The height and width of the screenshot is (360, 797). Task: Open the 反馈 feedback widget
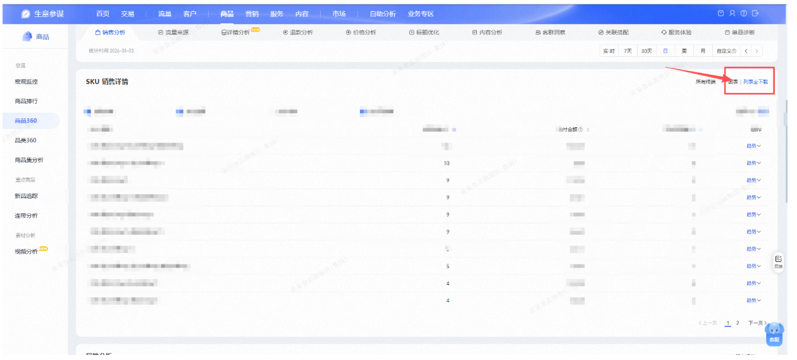(x=779, y=262)
